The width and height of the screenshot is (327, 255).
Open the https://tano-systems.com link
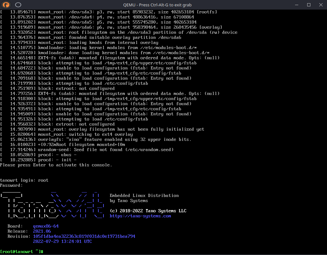[x=140, y=216]
